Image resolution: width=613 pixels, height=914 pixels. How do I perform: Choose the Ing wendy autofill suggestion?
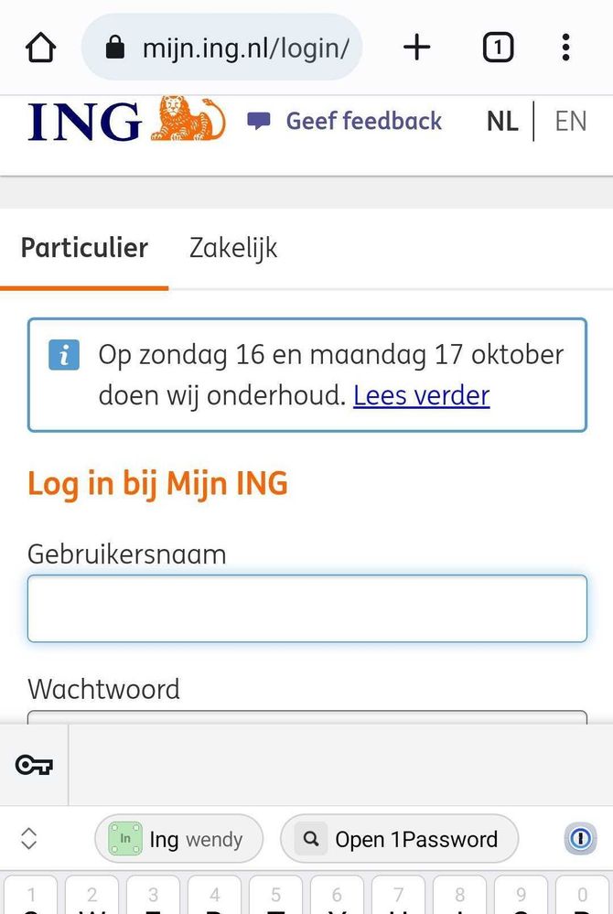click(178, 839)
